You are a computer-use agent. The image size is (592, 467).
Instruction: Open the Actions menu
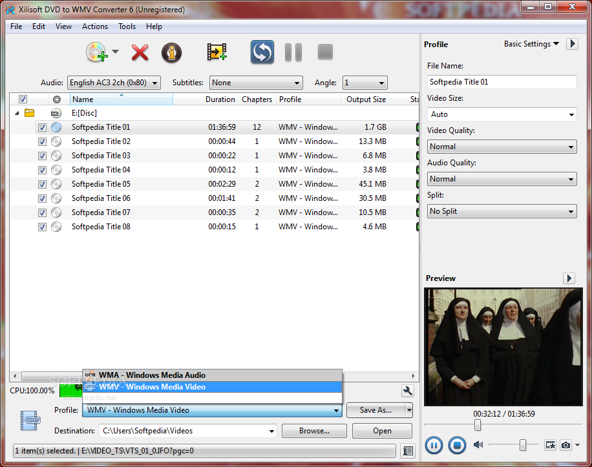click(x=95, y=26)
